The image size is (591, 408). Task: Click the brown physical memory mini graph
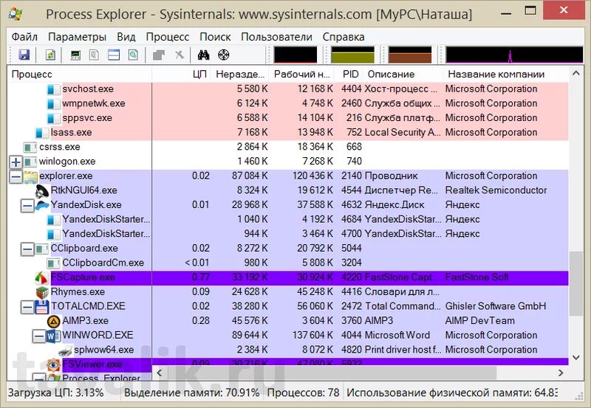click(x=410, y=55)
